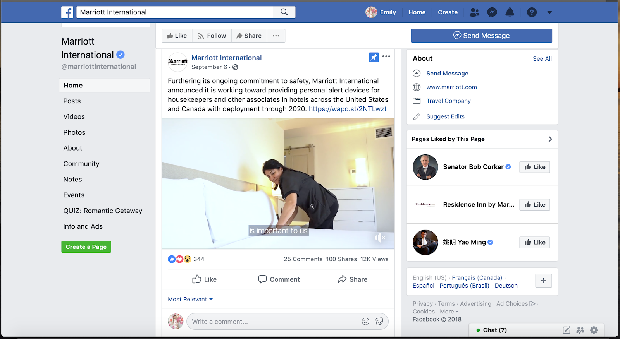The width and height of the screenshot is (620, 339).
Task: Expand Pages Liked by This Page chevron
Action: tap(550, 139)
